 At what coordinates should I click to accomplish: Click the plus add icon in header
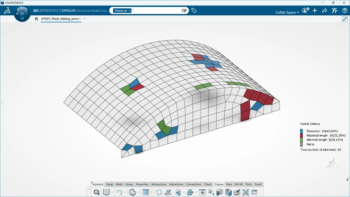click(x=315, y=11)
